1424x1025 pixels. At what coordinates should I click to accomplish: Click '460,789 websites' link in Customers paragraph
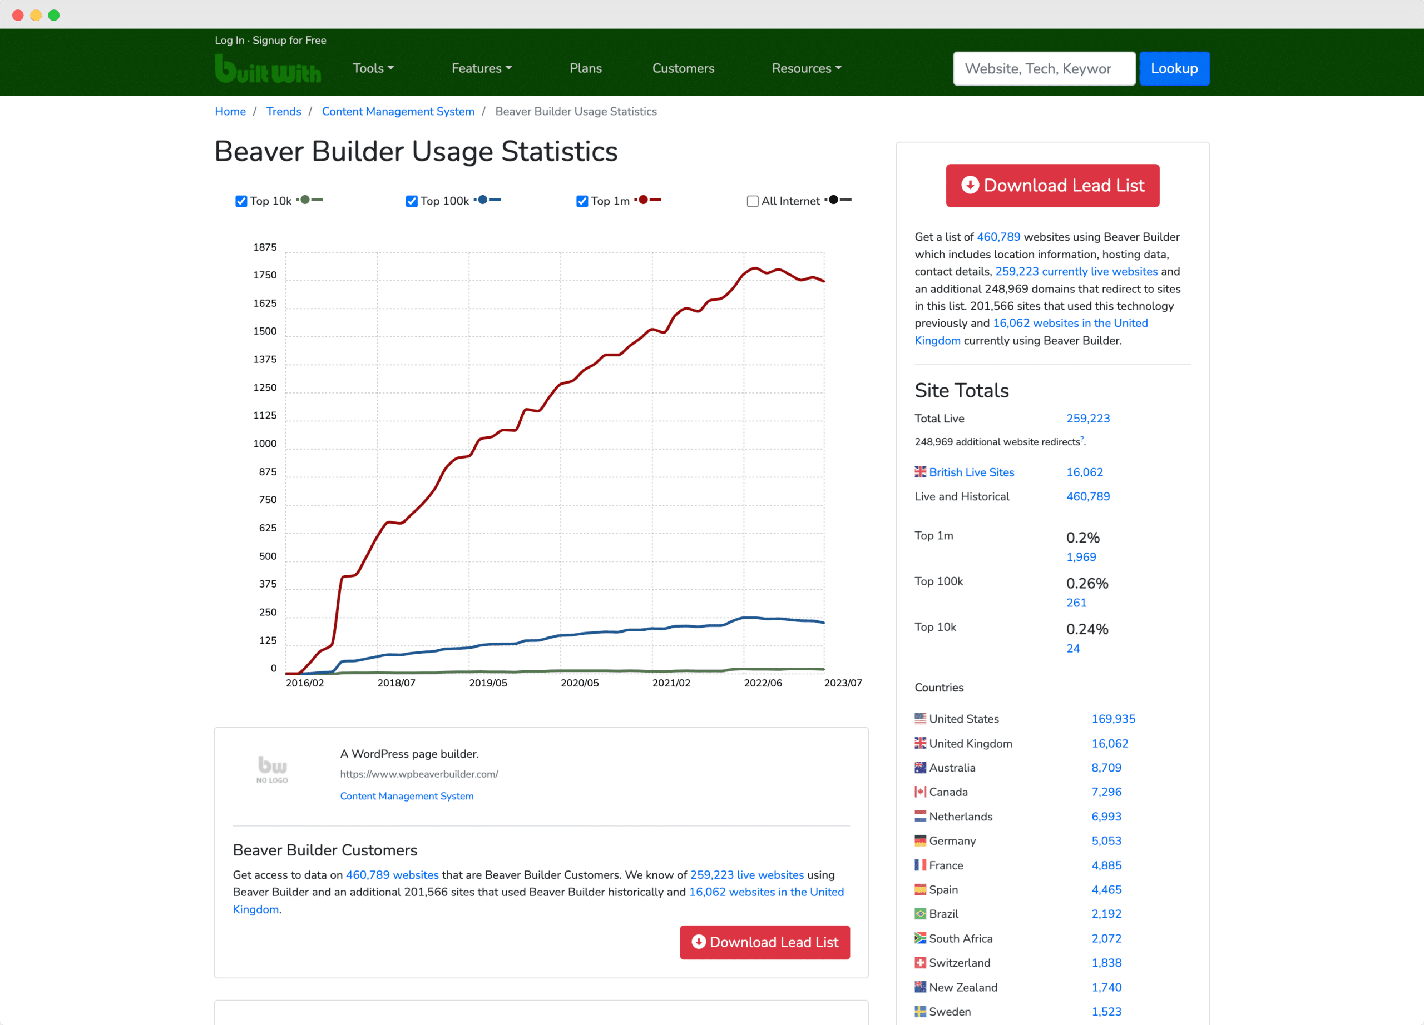tap(392, 875)
